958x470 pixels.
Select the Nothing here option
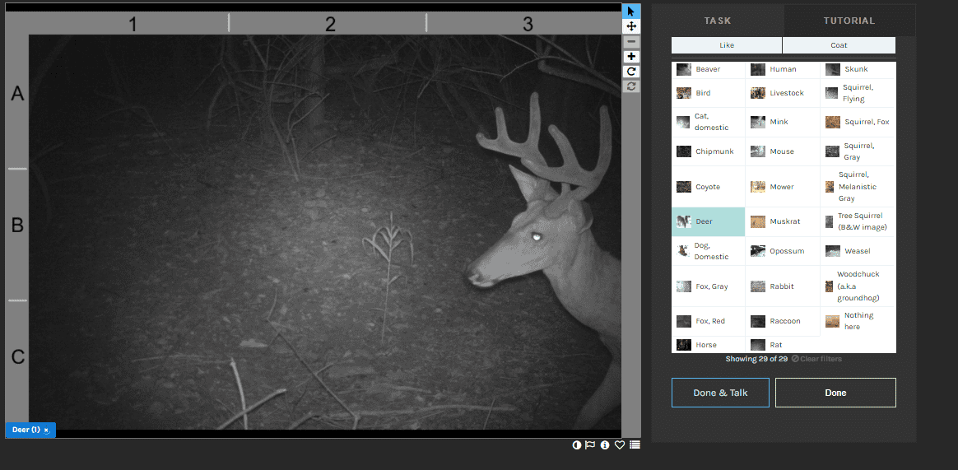coord(858,321)
